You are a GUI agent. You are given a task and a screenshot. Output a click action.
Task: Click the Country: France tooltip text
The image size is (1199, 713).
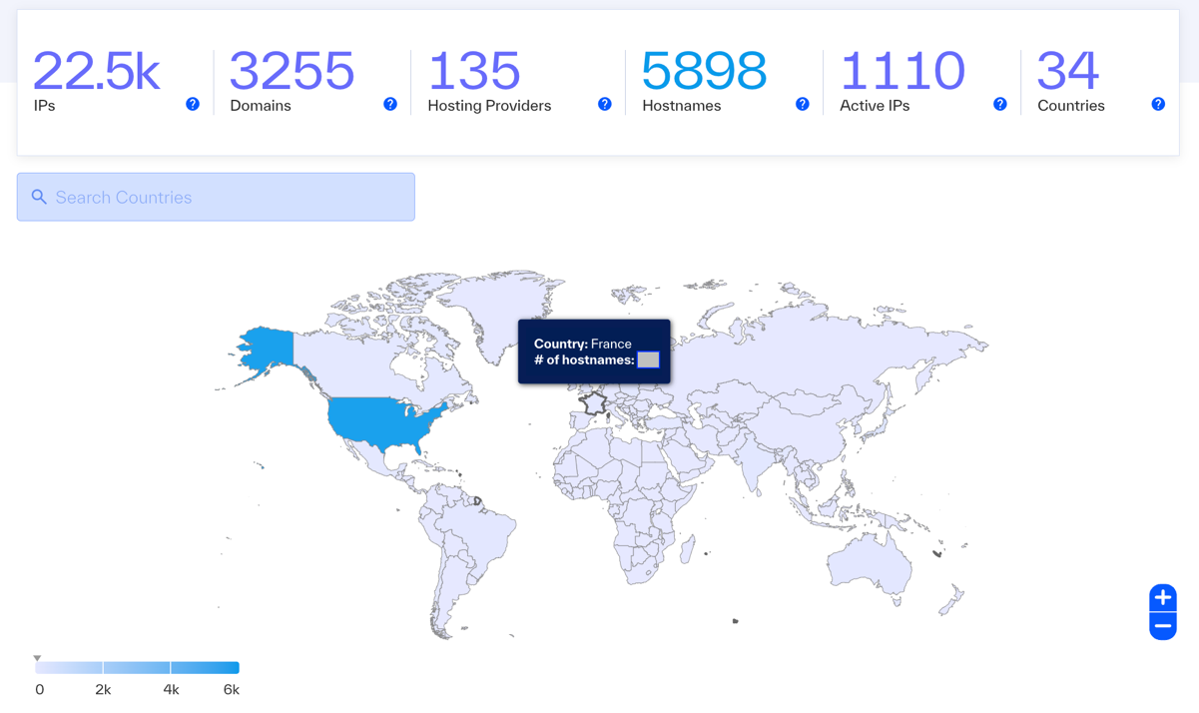pos(583,344)
